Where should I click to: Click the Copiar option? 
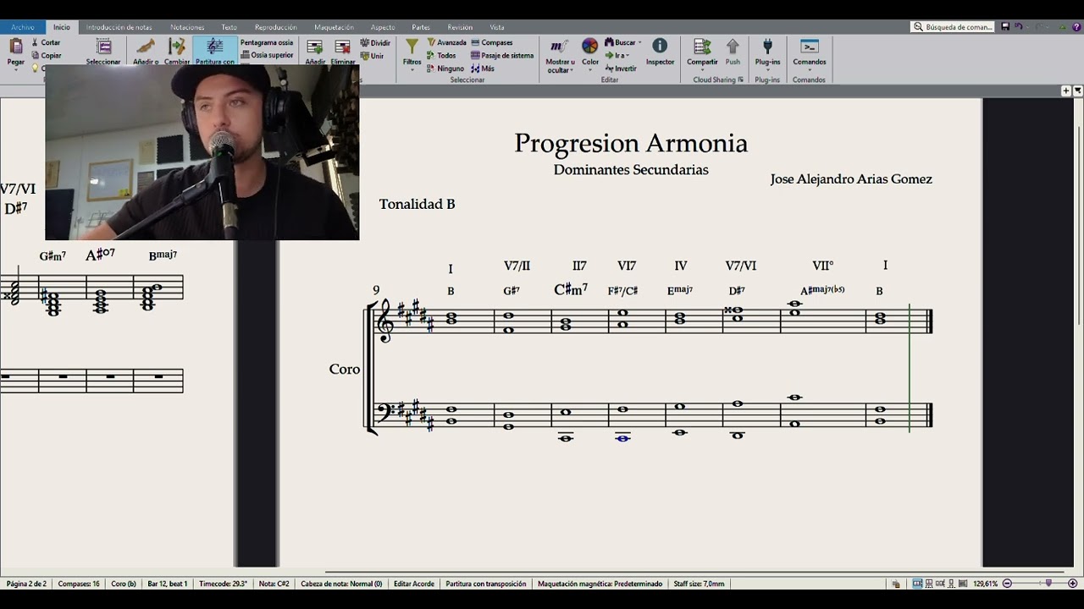point(47,55)
